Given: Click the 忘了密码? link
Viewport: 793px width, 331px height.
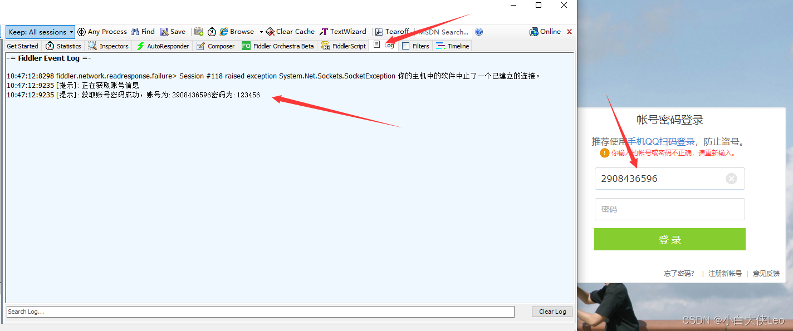Looking at the screenshot, I should pyautogui.click(x=679, y=274).
